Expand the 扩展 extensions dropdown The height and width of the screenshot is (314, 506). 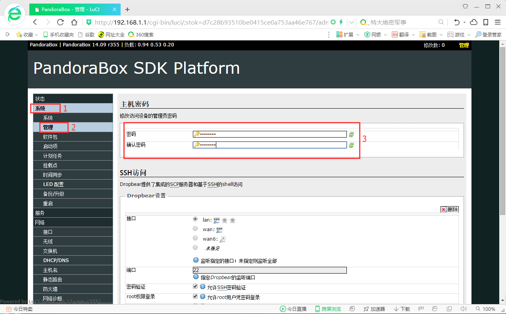[x=357, y=35]
